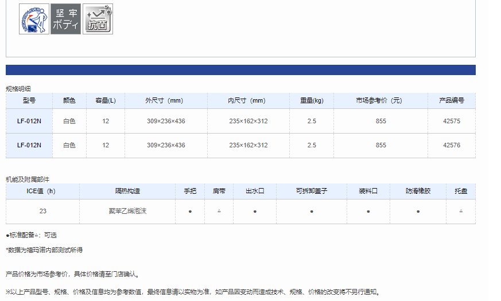Click the 可拆卸盖子 column header
Screen dimensions: 501x301
click(x=312, y=191)
